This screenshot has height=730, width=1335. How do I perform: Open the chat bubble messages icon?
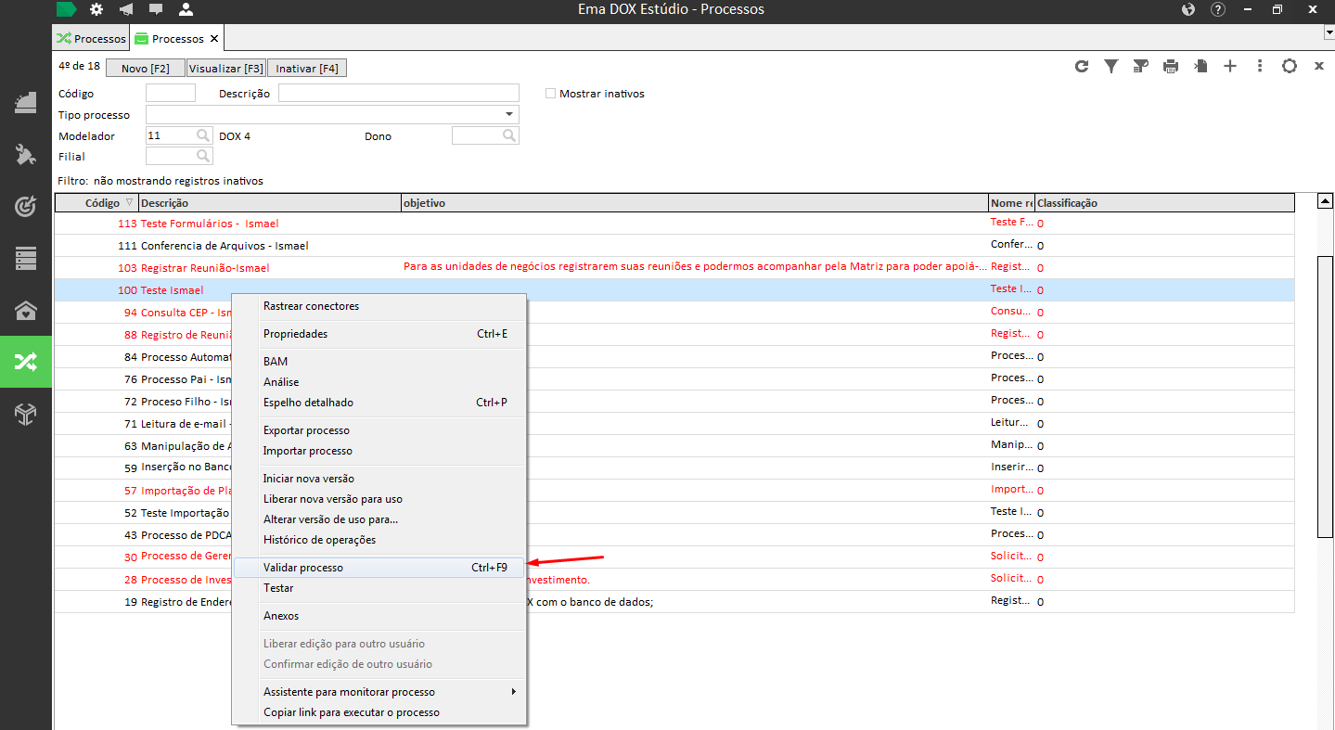click(156, 9)
